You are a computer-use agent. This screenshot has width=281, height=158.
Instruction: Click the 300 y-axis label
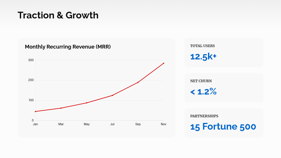[31, 60]
